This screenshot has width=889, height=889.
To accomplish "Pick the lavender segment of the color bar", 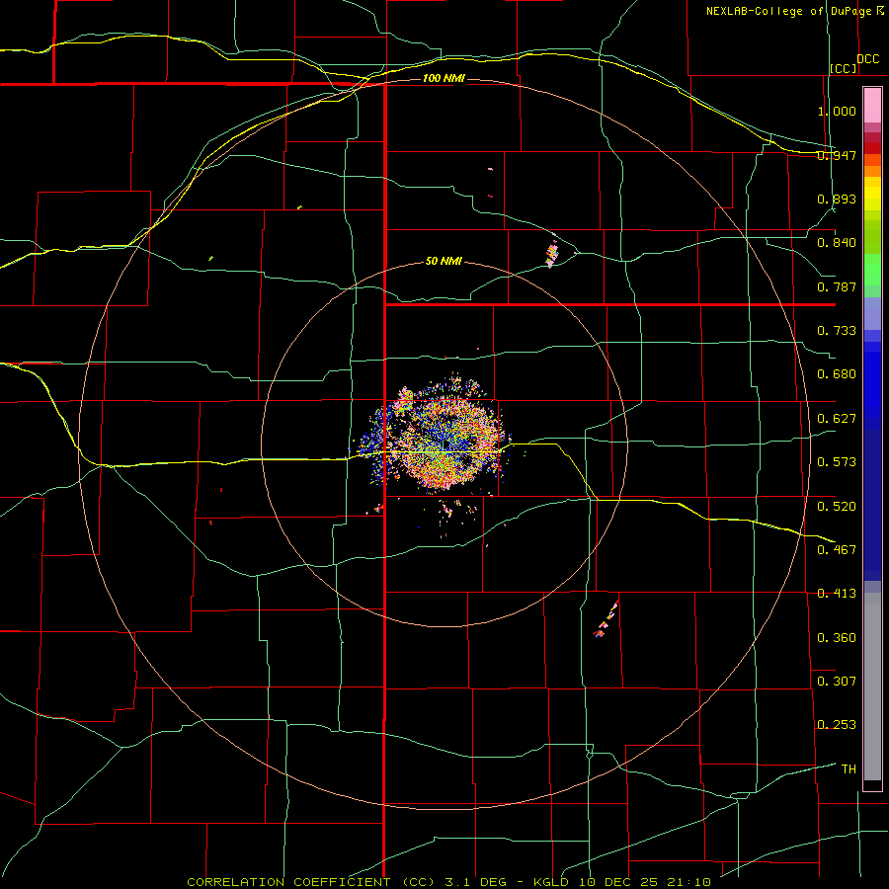I will coord(872,313).
